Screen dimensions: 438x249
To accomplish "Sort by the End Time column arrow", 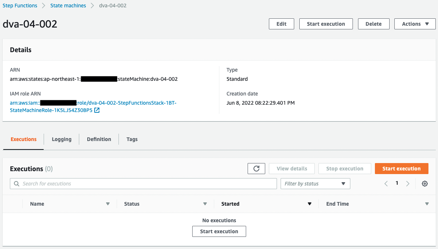I will [x=427, y=204].
